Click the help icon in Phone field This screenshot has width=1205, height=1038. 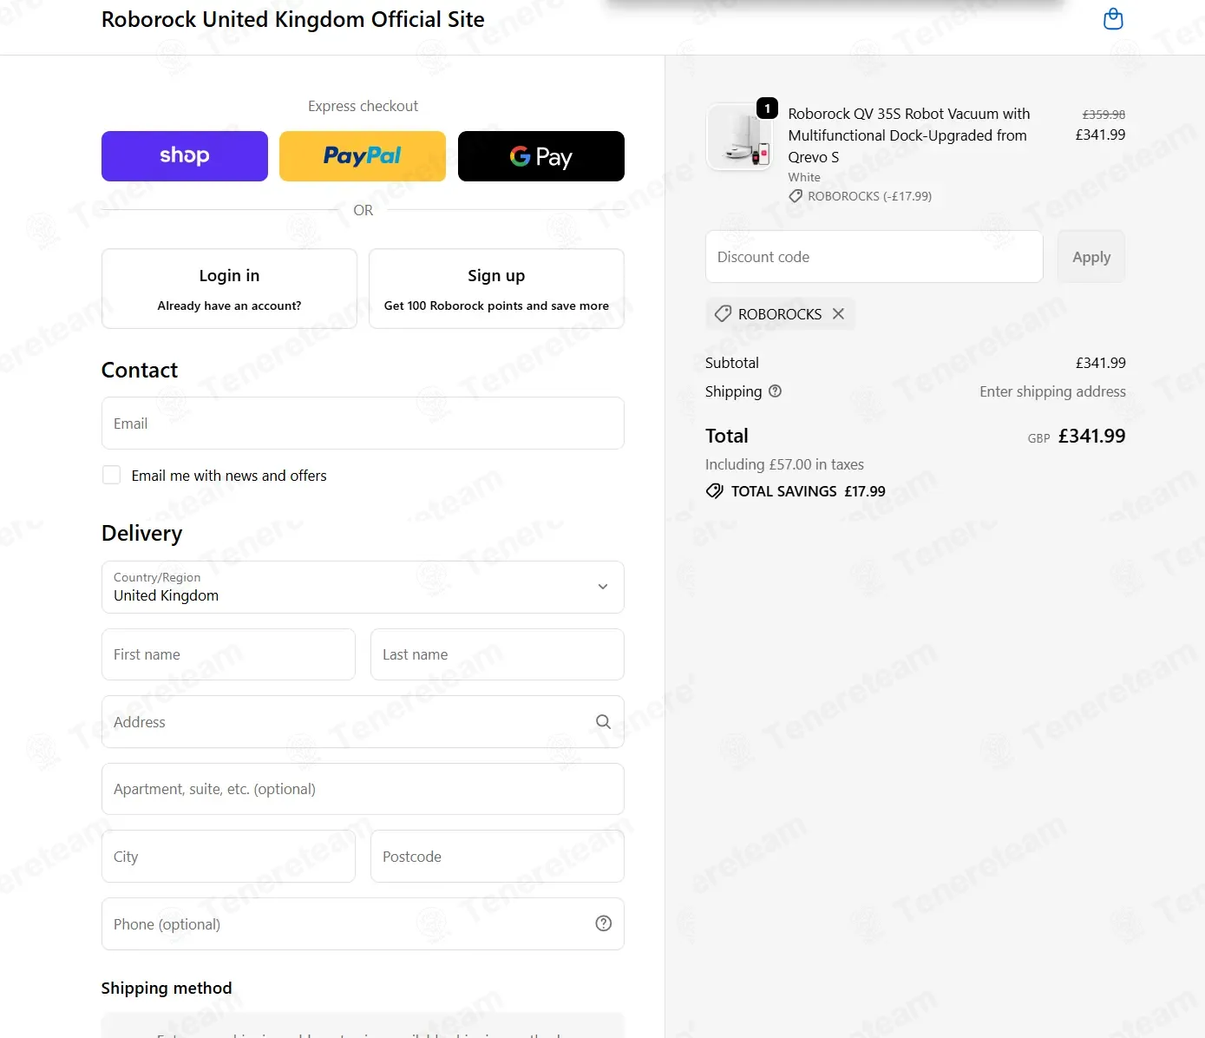(604, 923)
